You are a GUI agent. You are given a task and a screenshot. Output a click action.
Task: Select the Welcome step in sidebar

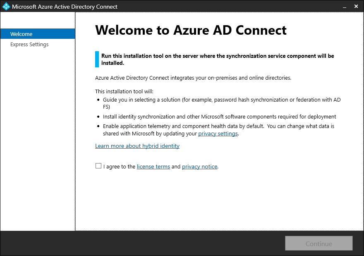pyautogui.click(x=38, y=34)
